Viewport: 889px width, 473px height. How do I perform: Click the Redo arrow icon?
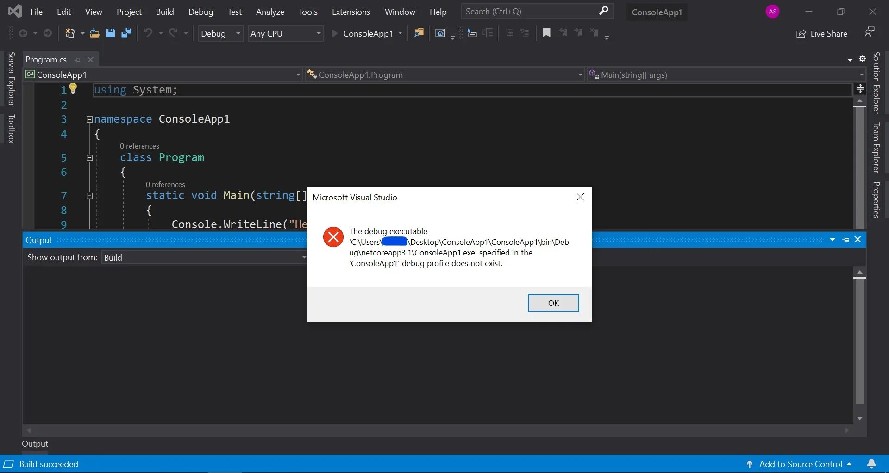(x=173, y=33)
